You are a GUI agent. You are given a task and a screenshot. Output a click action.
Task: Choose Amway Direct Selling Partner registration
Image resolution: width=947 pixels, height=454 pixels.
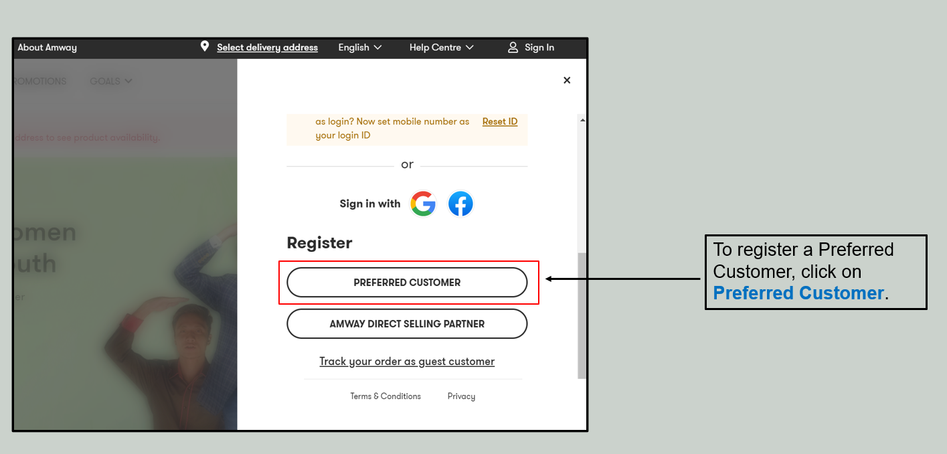407,323
